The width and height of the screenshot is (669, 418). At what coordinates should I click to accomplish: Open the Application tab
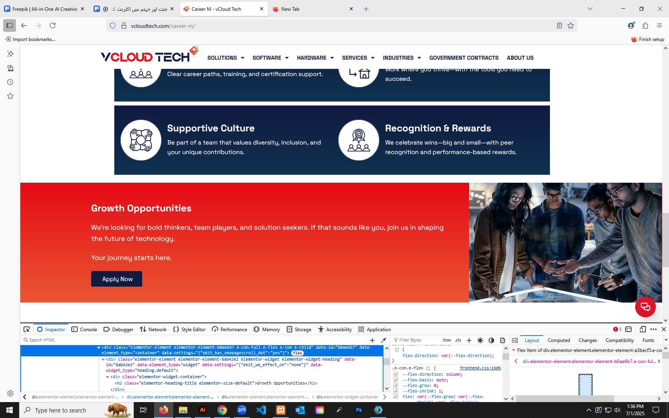[x=375, y=329]
